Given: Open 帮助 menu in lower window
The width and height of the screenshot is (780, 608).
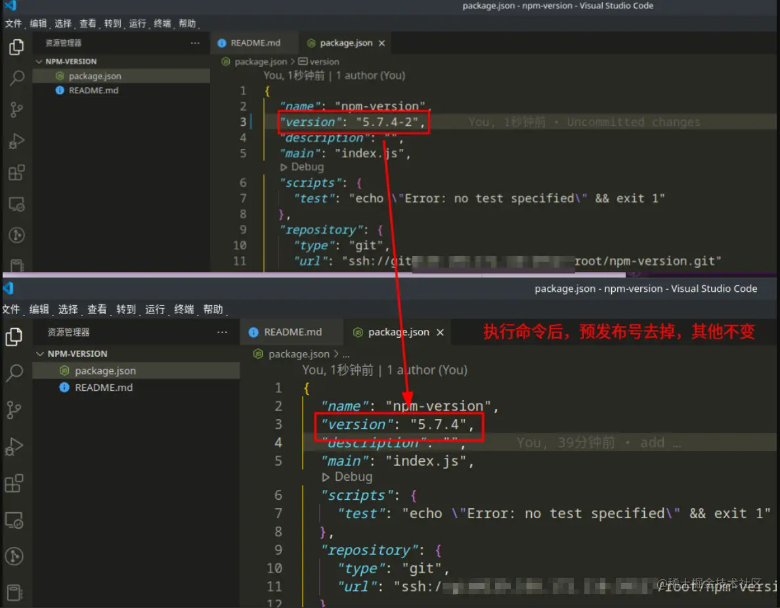Looking at the screenshot, I should 213,310.
